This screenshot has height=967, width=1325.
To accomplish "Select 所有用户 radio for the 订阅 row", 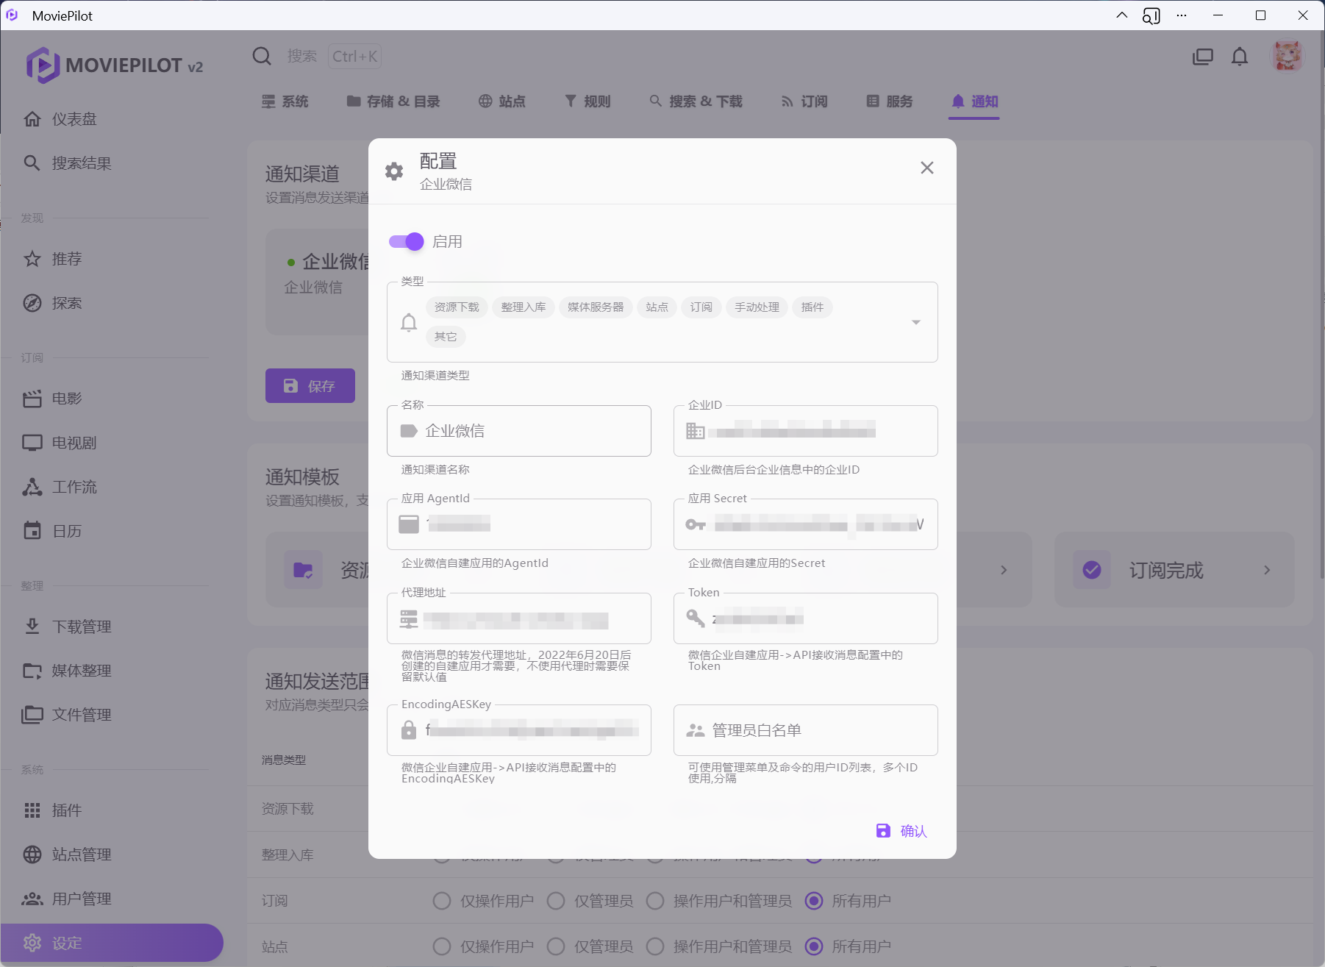I will 814,901.
